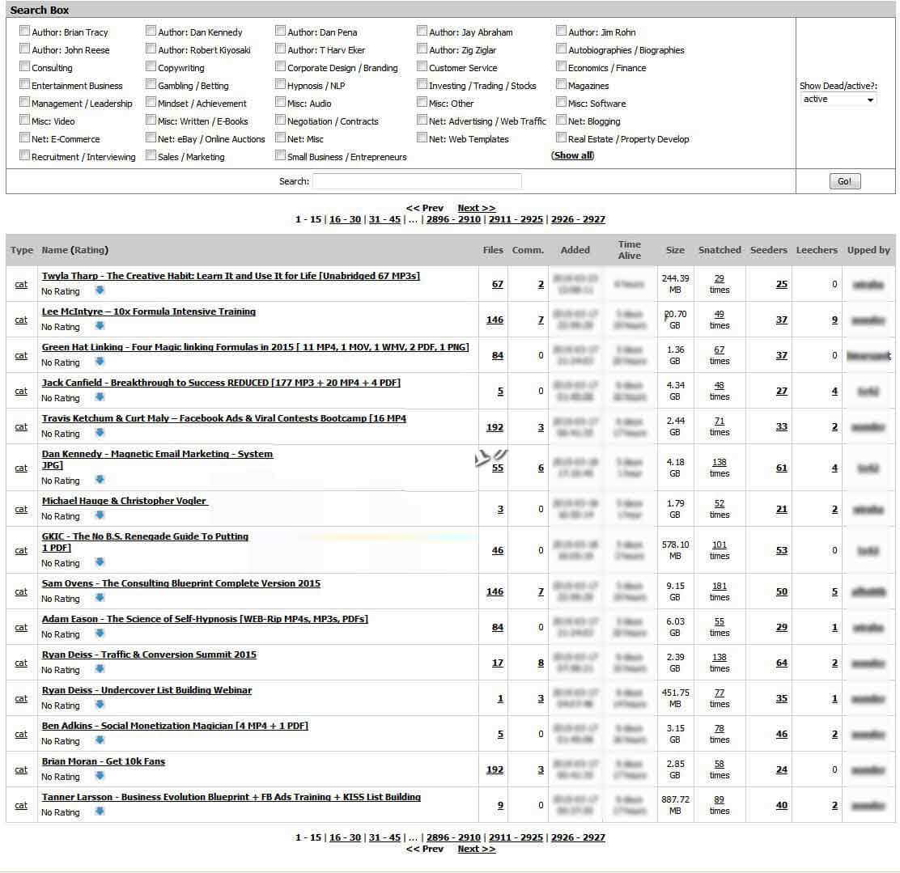Open Dan Kennedy Magnetic Email Marketing torrent
The width and height of the screenshot is (900, 873).
[x=157, y=454]
